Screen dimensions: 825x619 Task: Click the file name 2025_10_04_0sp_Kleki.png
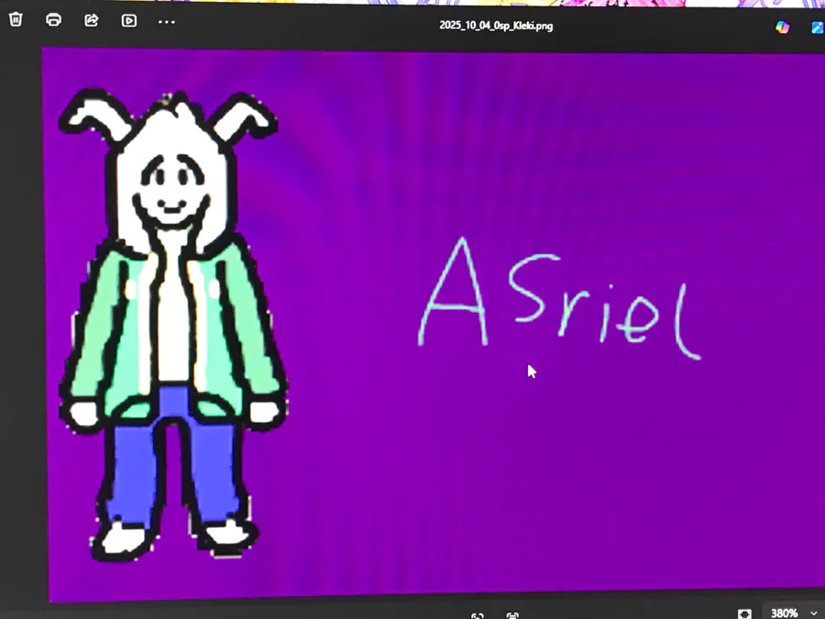point(496,26)
